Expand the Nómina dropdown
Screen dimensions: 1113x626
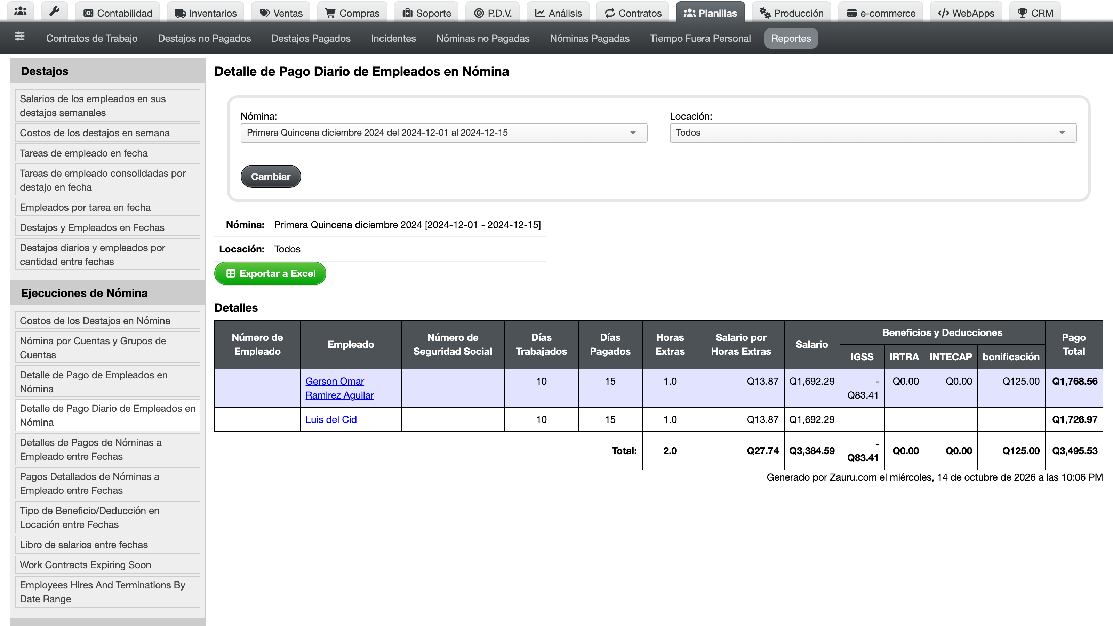tap(444, 133)
